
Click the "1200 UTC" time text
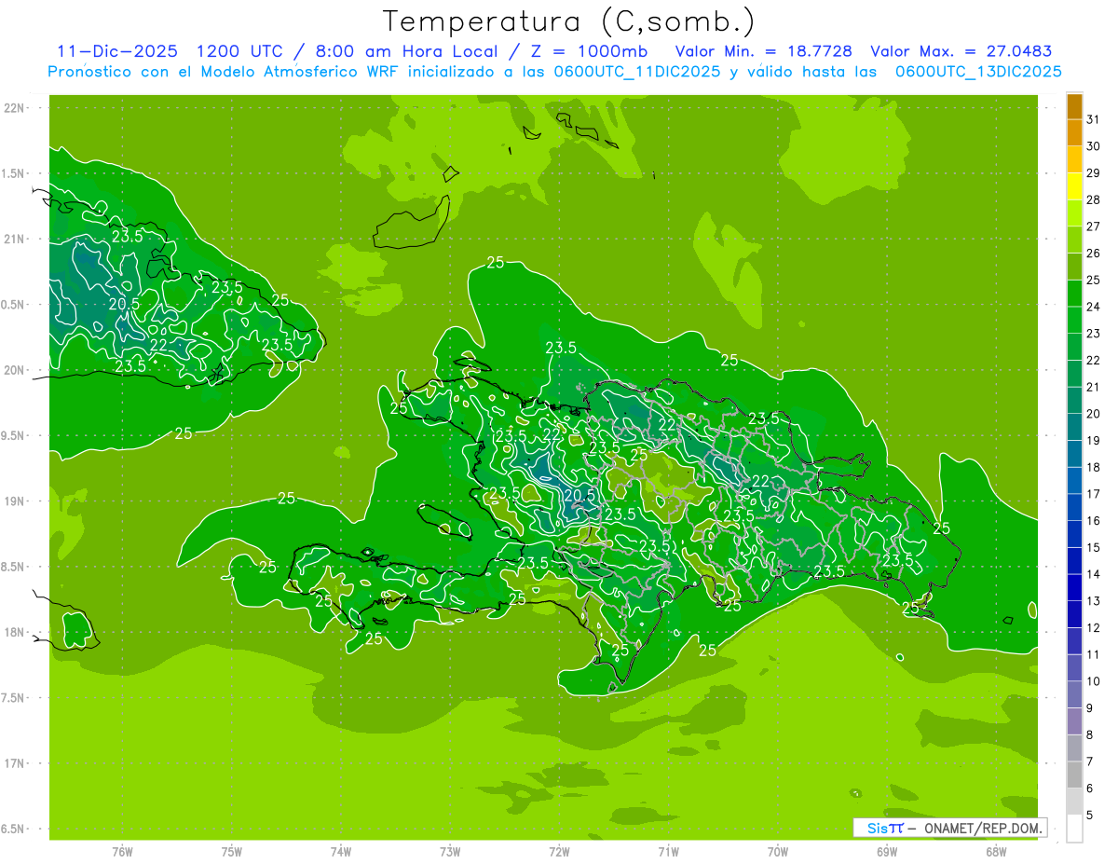click(240, 51)
